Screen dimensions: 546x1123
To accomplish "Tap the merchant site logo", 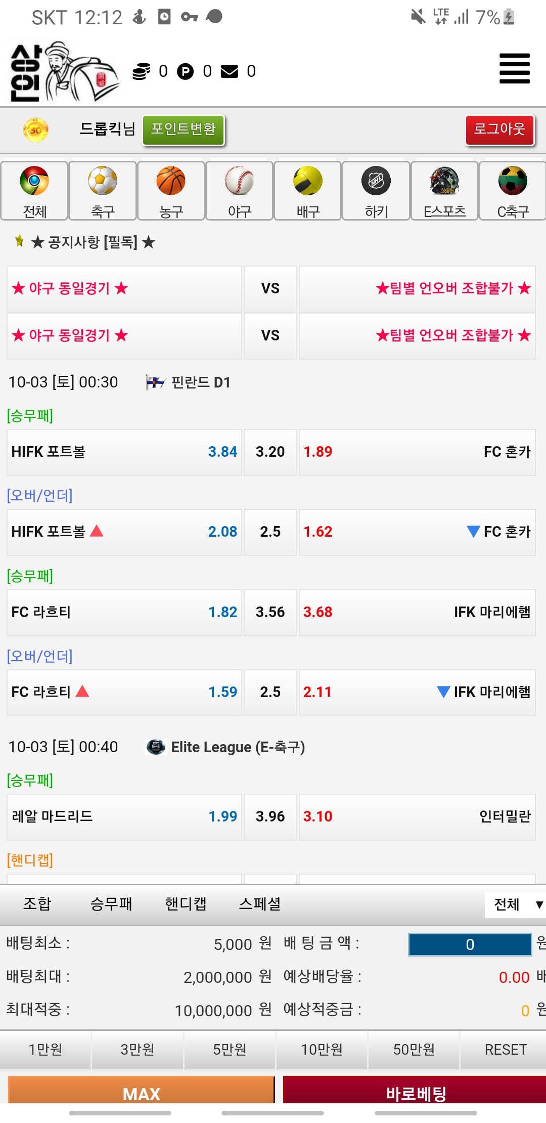I will (x=65, y=71).
